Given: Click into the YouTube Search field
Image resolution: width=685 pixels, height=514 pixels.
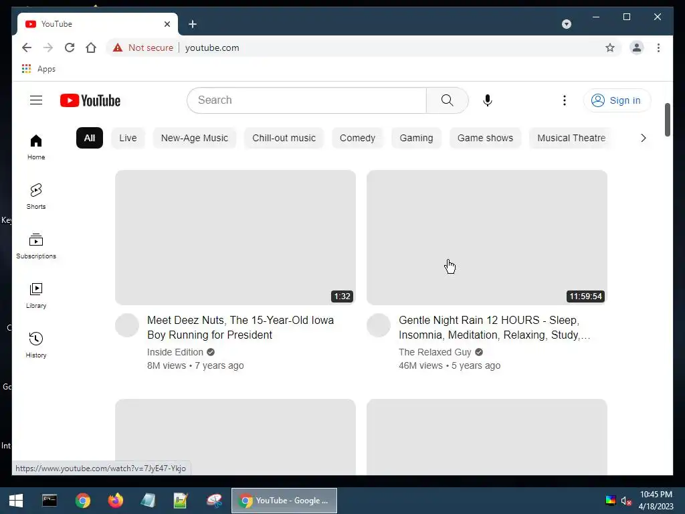Looking at the screenshot, I should (x=307, y=100).
